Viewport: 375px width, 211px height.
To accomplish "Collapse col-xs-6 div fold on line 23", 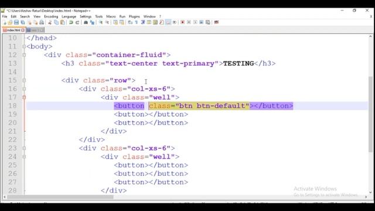I will click(x=24, y=148).
